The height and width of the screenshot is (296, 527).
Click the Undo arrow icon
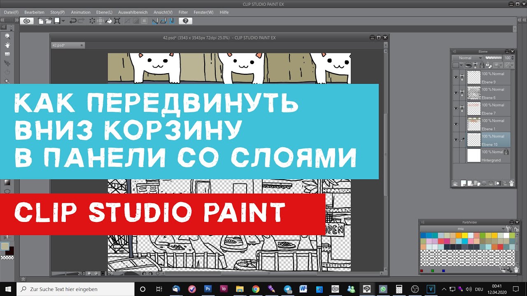click(73, 21)
